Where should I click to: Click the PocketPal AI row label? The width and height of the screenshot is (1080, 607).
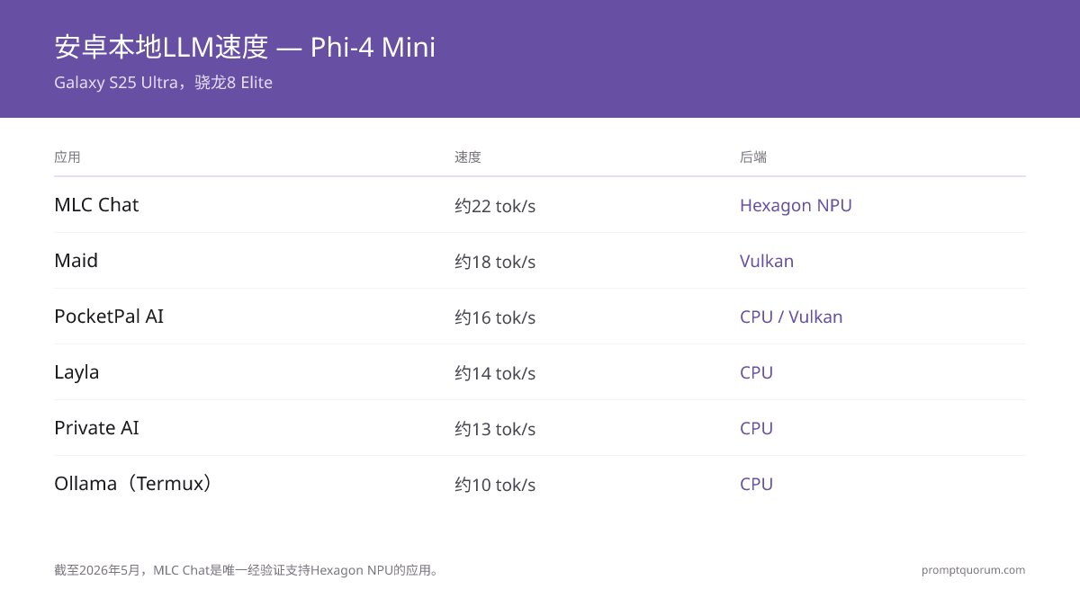(x=109, y=317)
